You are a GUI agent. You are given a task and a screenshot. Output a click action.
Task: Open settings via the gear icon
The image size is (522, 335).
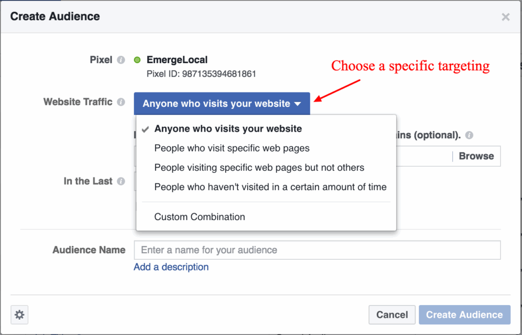click(x=19, y=315)
